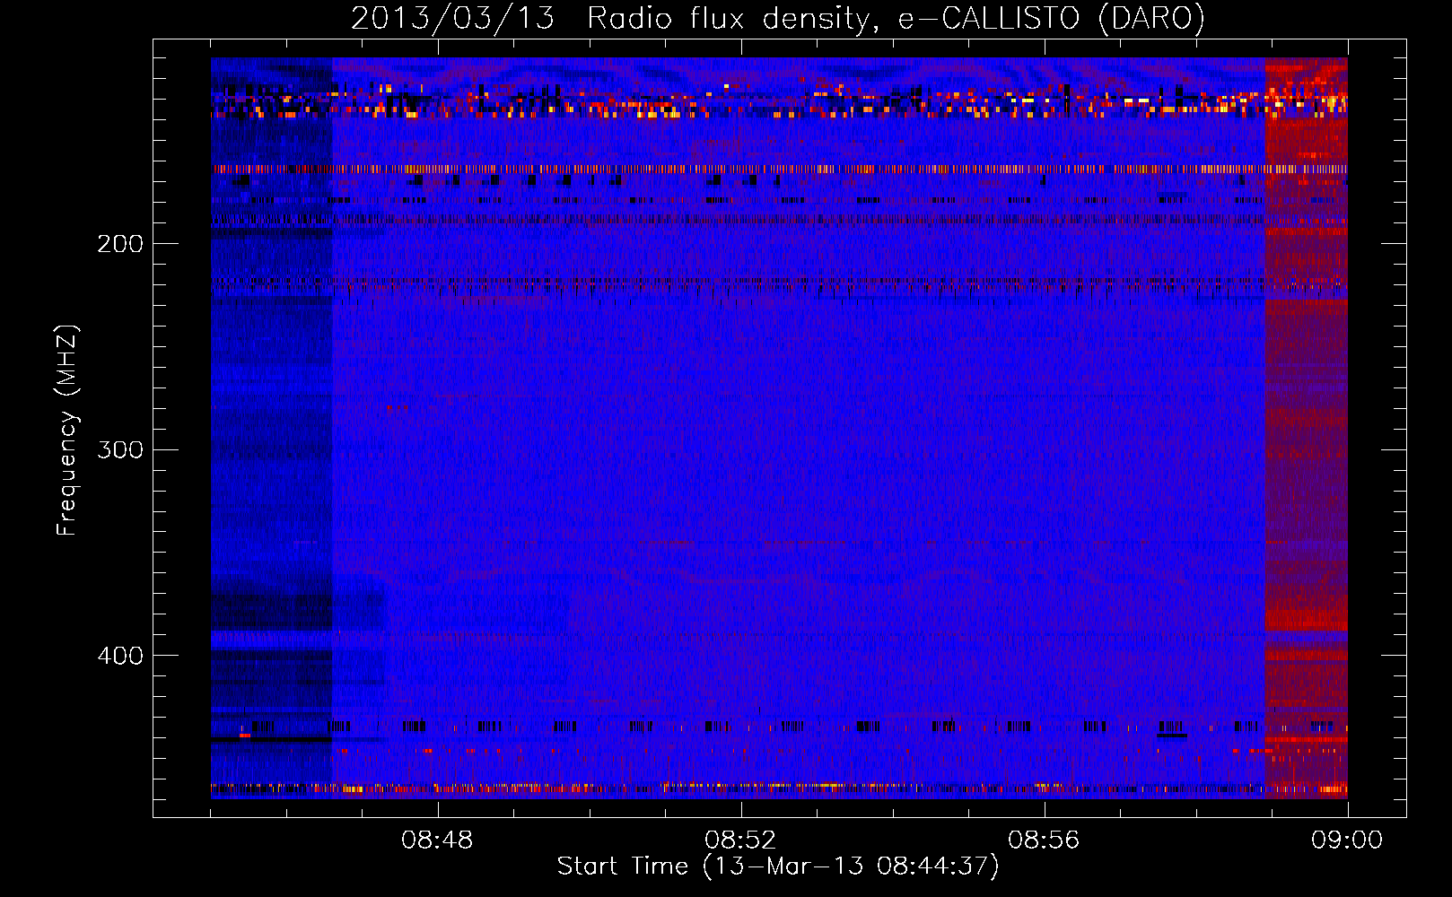Click the 'Start Time (13-Mar-13 08:44:37)' axis label
The height and width of the screenshot is (897, 1452).
coord(778,866)
